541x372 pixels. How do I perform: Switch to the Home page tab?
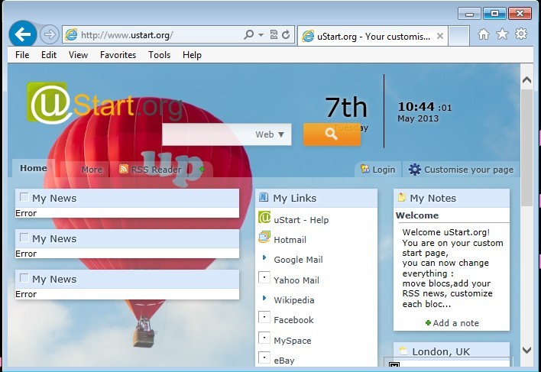point(34,168)
